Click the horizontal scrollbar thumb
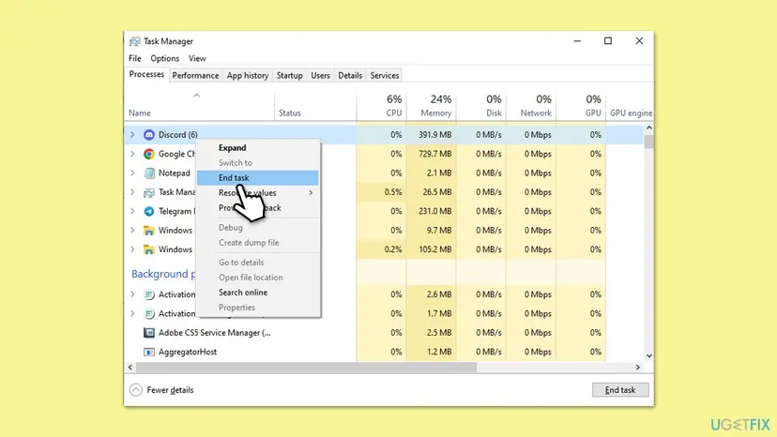777x437 pixels. coord(306,368)
